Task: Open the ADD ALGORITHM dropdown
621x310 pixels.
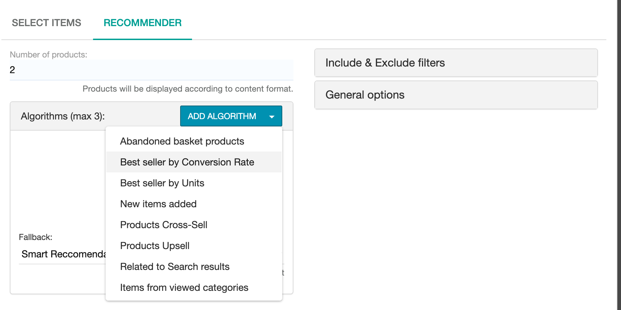Action: 231,116
